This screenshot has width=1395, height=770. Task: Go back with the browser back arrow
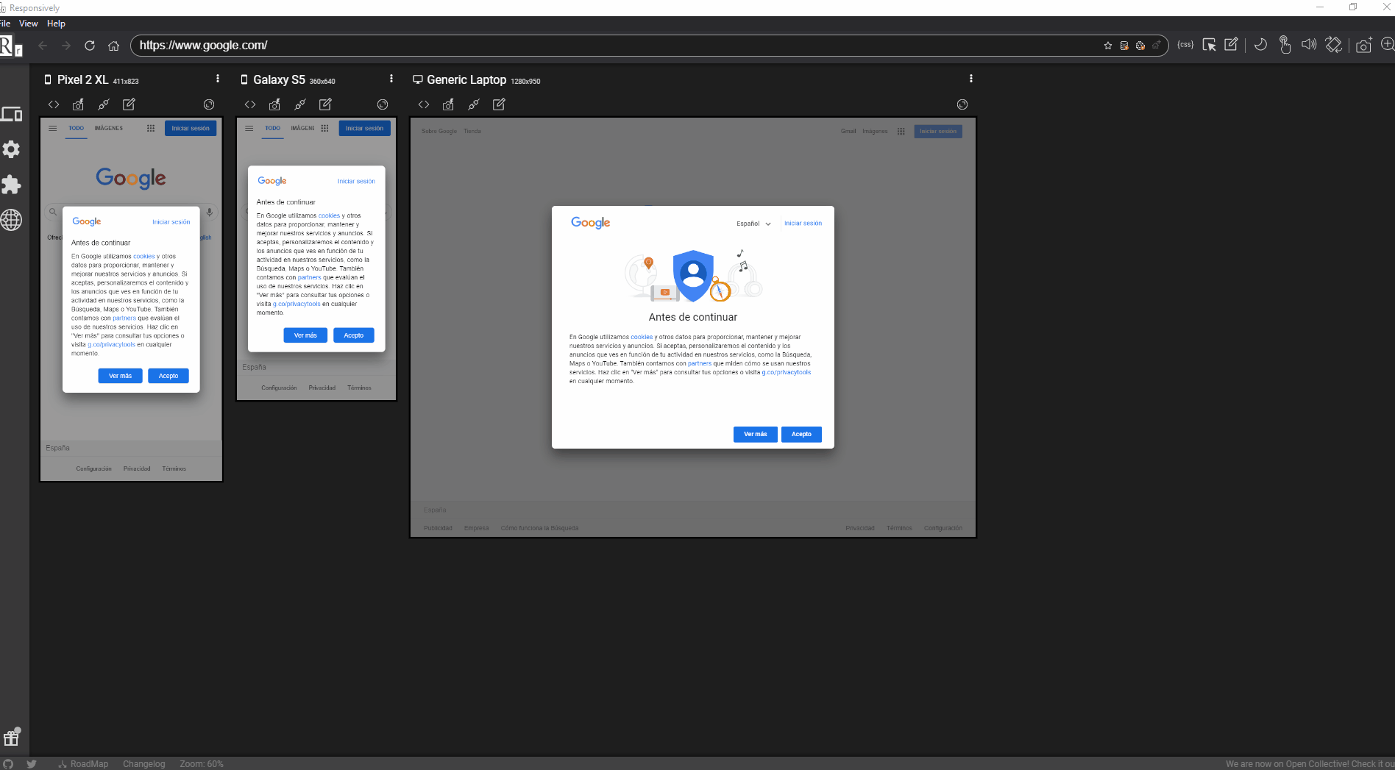click(x=43, y=46)
